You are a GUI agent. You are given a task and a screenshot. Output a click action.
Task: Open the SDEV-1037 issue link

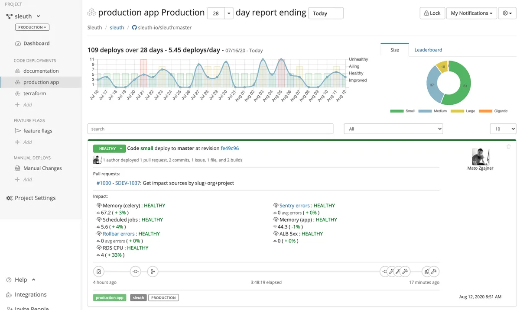pyautogui.click(x=128, y=183)
